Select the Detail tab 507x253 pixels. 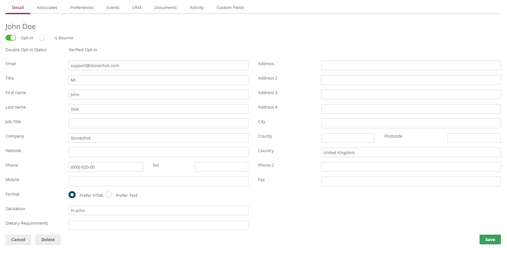[x=18, y=7]
